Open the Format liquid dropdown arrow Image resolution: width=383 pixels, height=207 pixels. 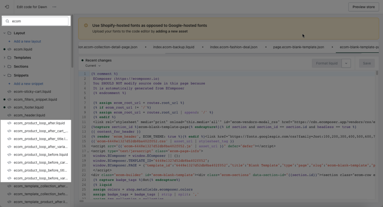346,63
